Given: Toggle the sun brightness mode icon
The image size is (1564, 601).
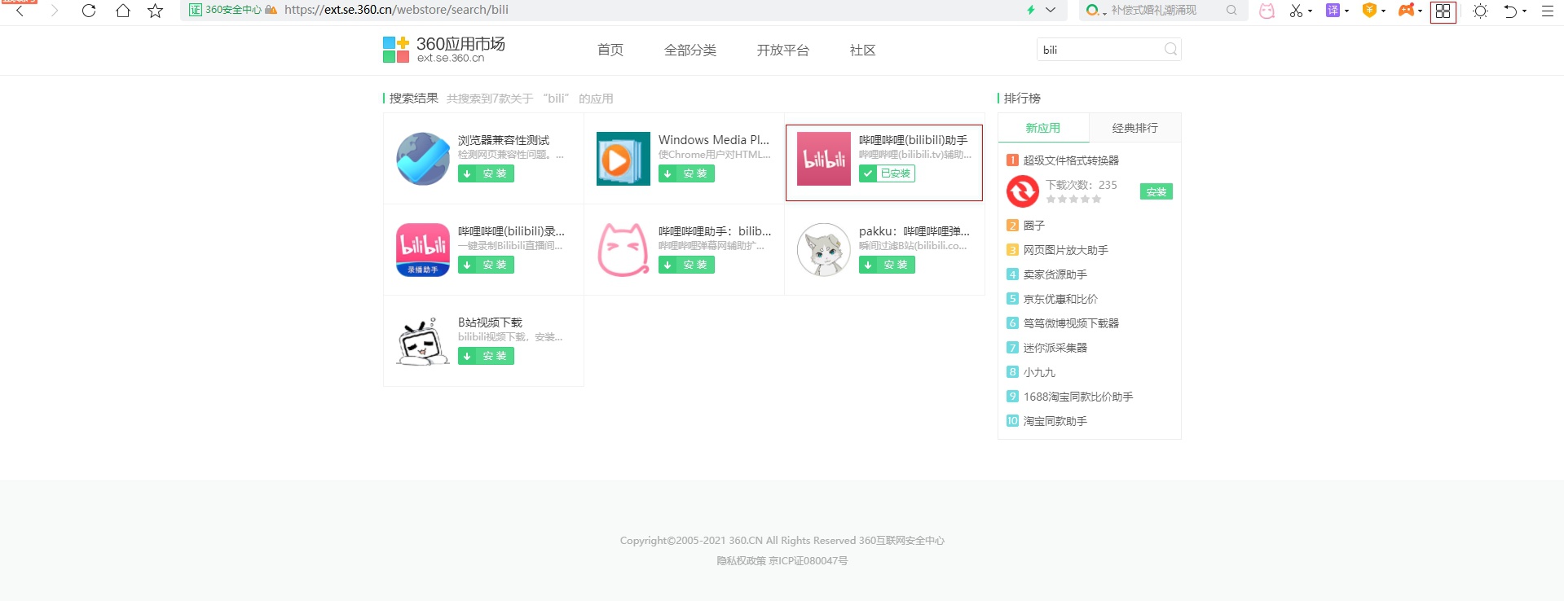Looking at the screenshot, I should pyautogui.click(x=1480, y=11).
